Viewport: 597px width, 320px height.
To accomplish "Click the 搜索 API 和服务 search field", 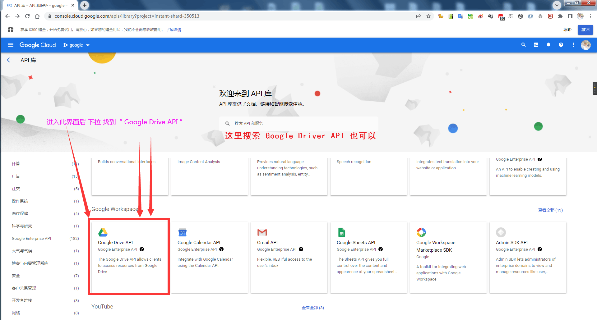I will (298, 123).
